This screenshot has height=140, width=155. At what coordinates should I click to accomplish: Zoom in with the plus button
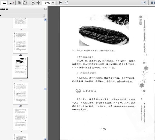(x=38, y=3)
